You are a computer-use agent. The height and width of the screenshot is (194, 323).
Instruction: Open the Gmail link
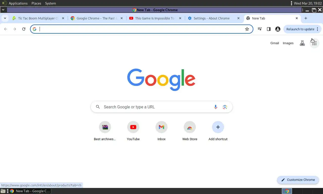[275, 43]
